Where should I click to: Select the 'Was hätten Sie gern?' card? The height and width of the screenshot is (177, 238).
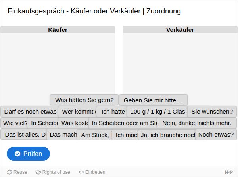tap(84, 100)
